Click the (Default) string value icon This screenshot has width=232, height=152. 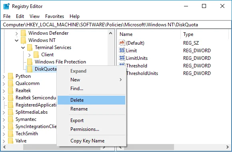122,43
